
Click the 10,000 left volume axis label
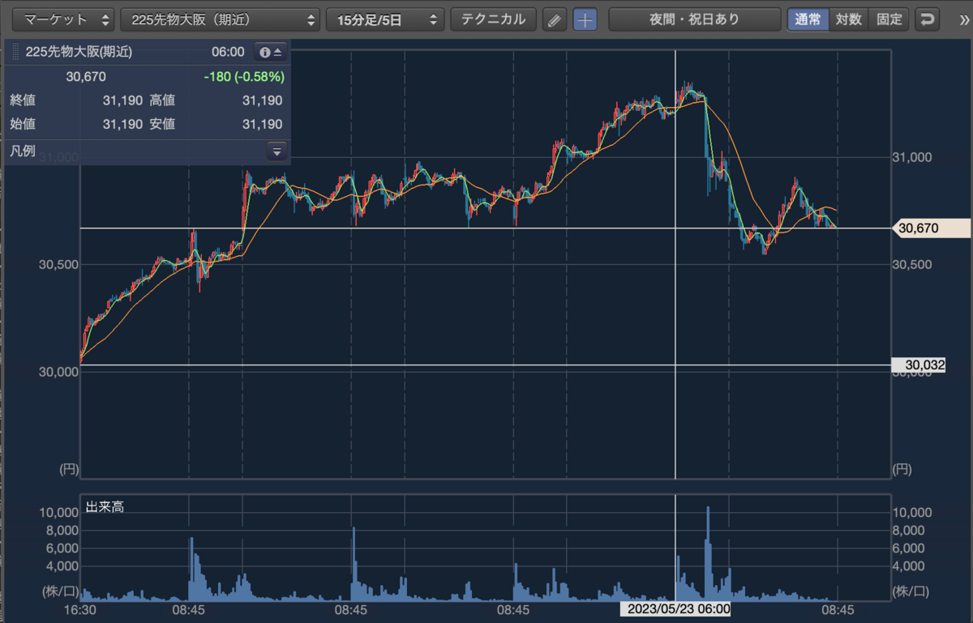(59, 513)
